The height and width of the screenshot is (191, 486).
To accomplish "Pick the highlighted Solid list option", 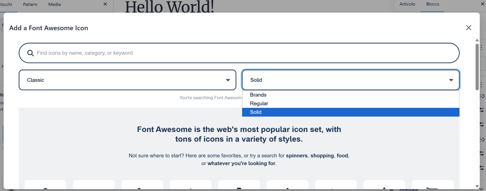I will tap(351, 113).
